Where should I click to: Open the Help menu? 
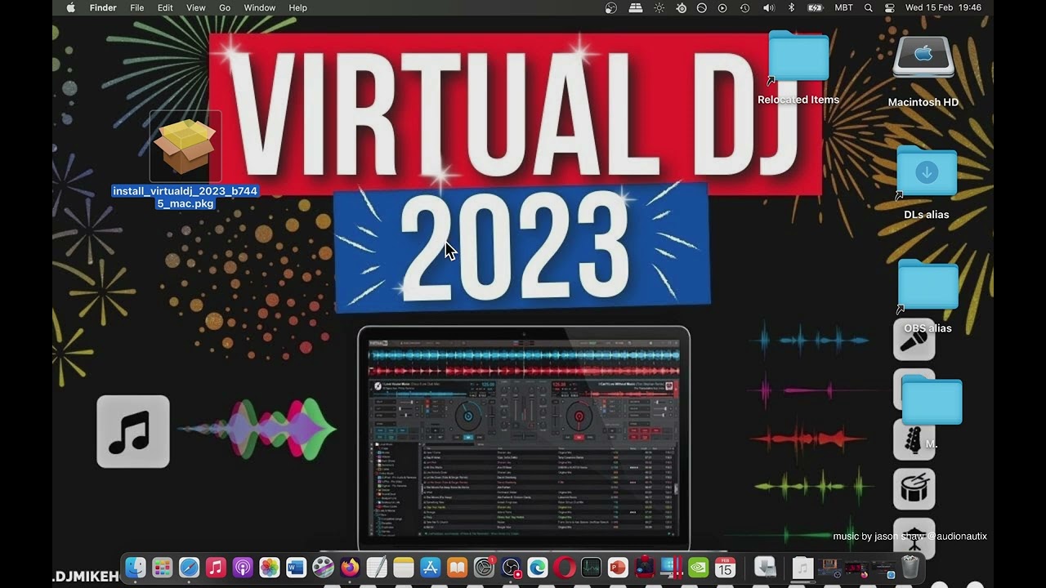tap(298, 7)
